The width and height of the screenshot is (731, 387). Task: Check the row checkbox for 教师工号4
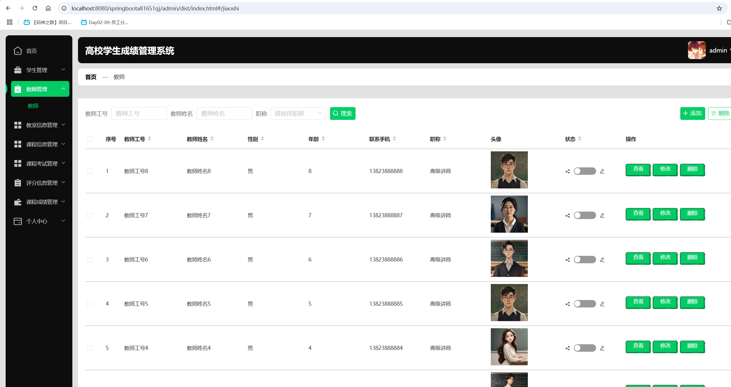(90, 348)
